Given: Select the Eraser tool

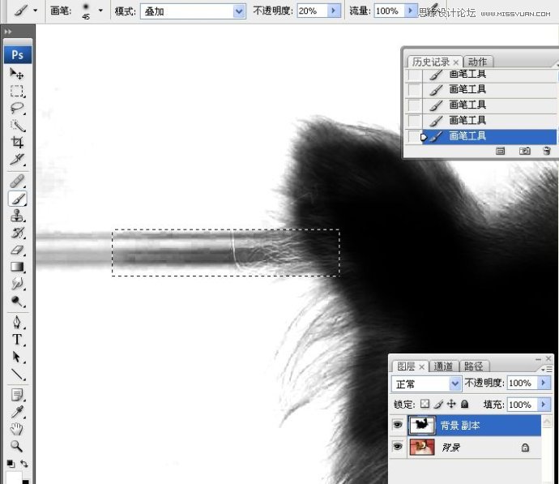Looking at the screenshot, I should point(16,250).
